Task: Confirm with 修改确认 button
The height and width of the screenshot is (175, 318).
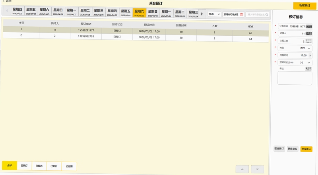Action: tap(306, 149)
